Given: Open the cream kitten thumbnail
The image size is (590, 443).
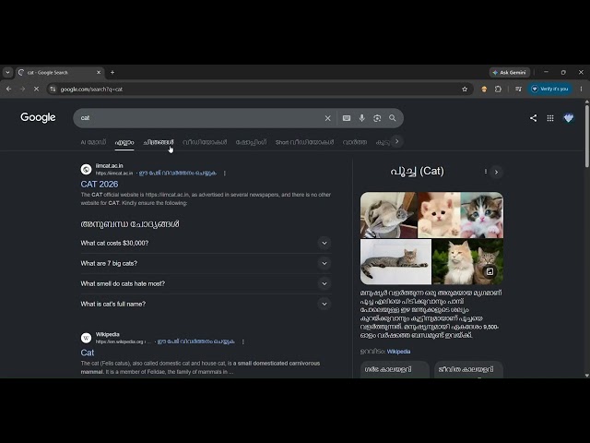Looking at the screenshot, I should (439, 215).
